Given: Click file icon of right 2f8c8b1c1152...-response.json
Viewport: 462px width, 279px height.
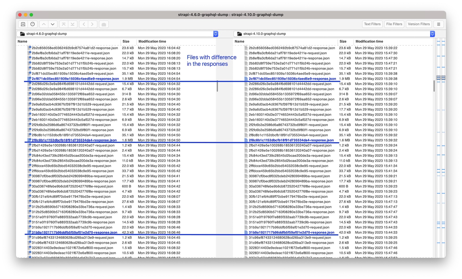Looking at the screenshot, I should coord(246,140).
